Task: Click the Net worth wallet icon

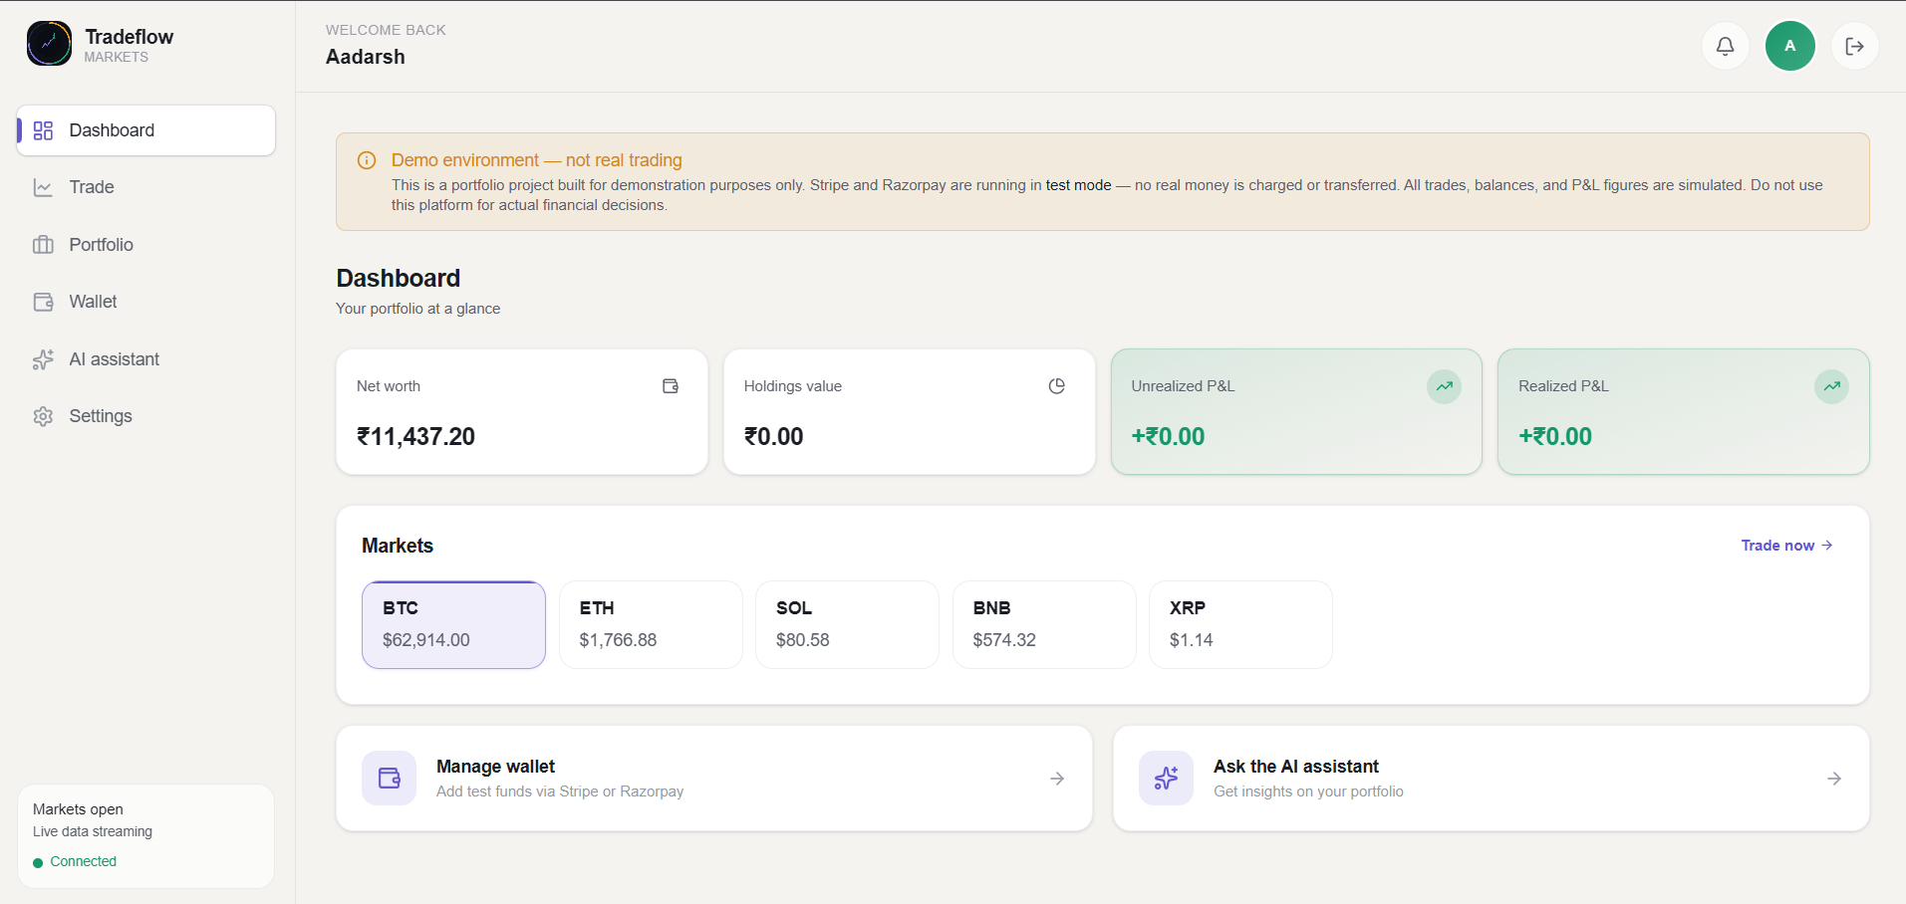Action: coord(671,386)
